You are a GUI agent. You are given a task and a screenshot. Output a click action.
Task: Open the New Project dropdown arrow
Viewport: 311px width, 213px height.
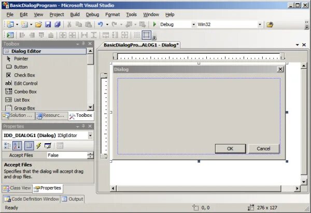[17, 24]
